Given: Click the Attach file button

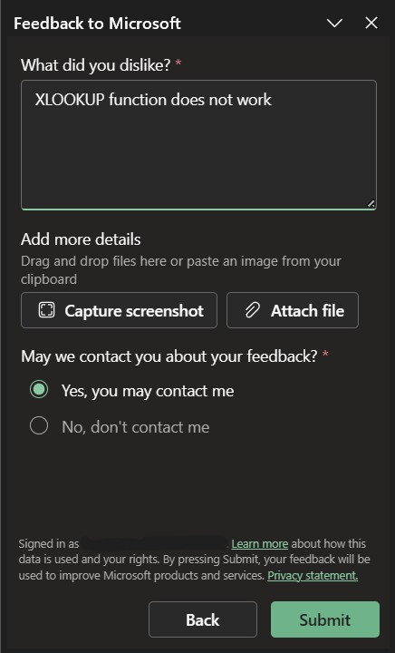Looking at the screenshot, I should tap(293, 310).
